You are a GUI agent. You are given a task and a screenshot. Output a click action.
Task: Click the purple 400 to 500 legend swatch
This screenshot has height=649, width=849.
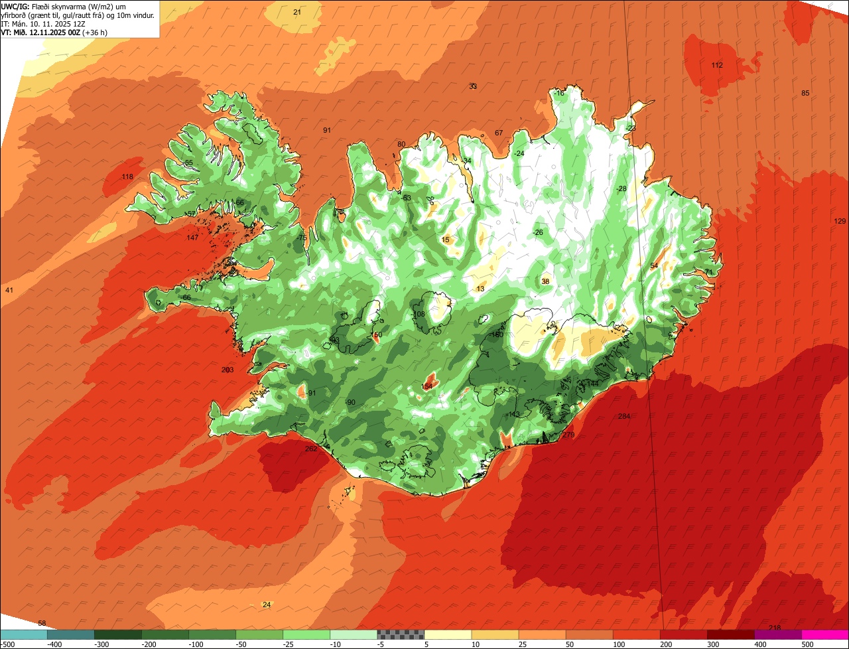point(778,634)
